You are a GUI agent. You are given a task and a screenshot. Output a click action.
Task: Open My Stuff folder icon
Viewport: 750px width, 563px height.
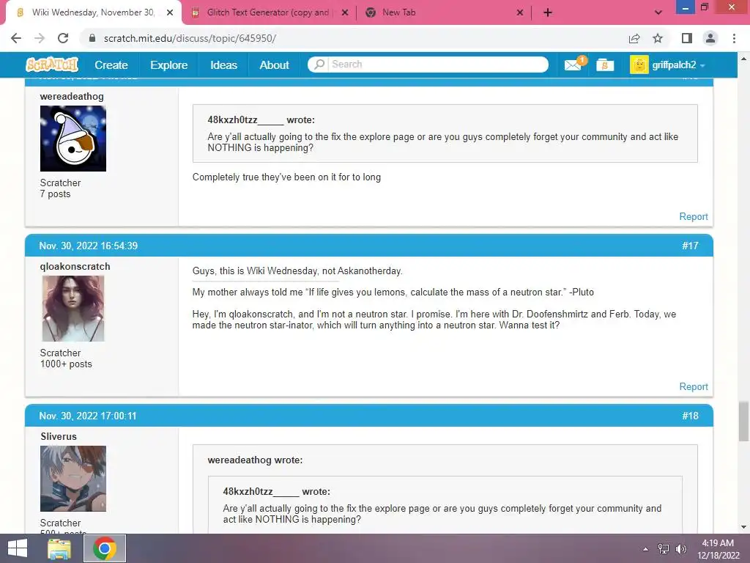pyautogui.click(x=605, y=65)
